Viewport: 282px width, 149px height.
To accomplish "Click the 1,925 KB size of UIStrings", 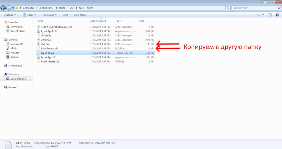I will coord(149,40).
